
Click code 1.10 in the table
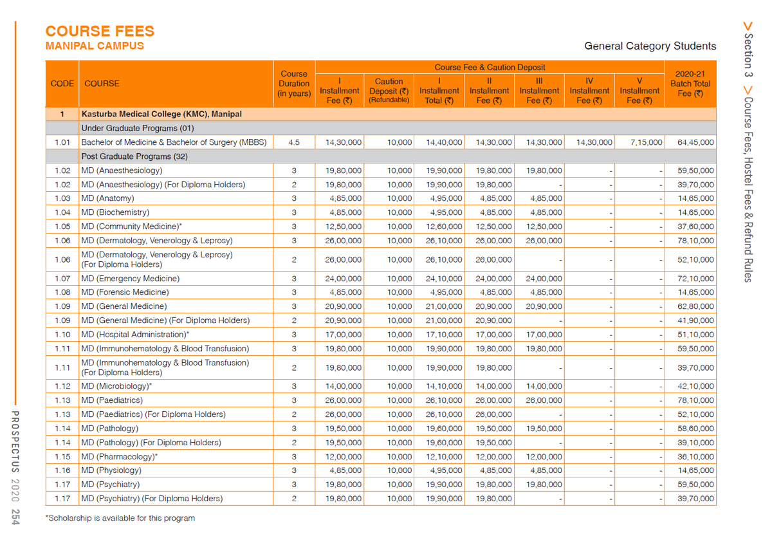(62, 335)
